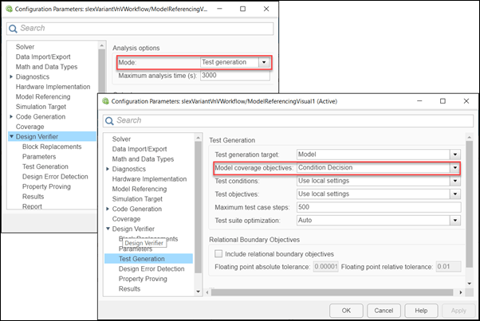The image size is (480, 321).
Task: Open the Mode dropdown in back window
Action: [264, 62]
